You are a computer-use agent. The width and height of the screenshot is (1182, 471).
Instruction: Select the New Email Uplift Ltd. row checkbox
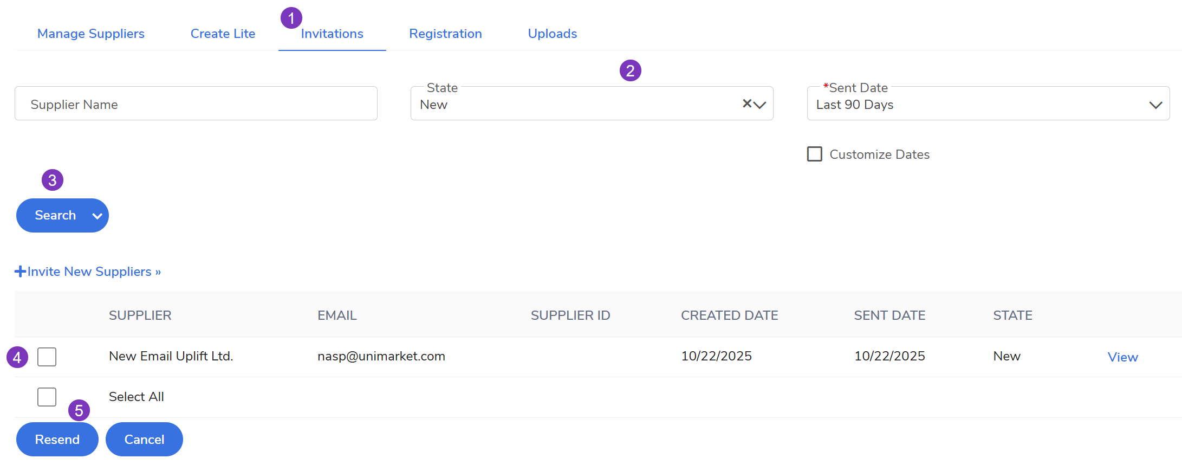[47, 357]
